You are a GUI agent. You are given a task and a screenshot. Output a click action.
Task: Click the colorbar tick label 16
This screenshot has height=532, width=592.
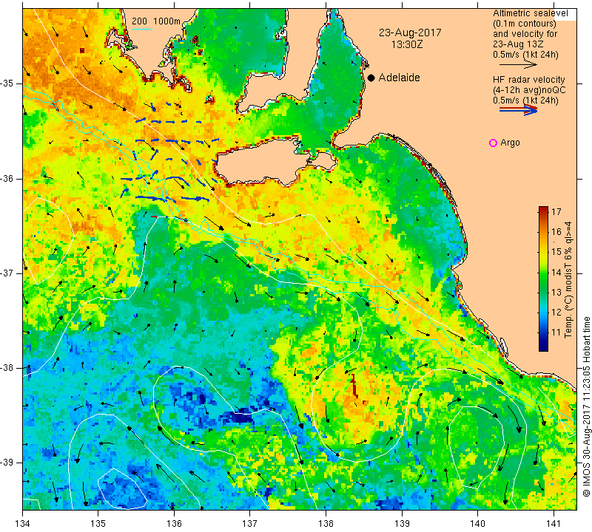pos(556,231)
